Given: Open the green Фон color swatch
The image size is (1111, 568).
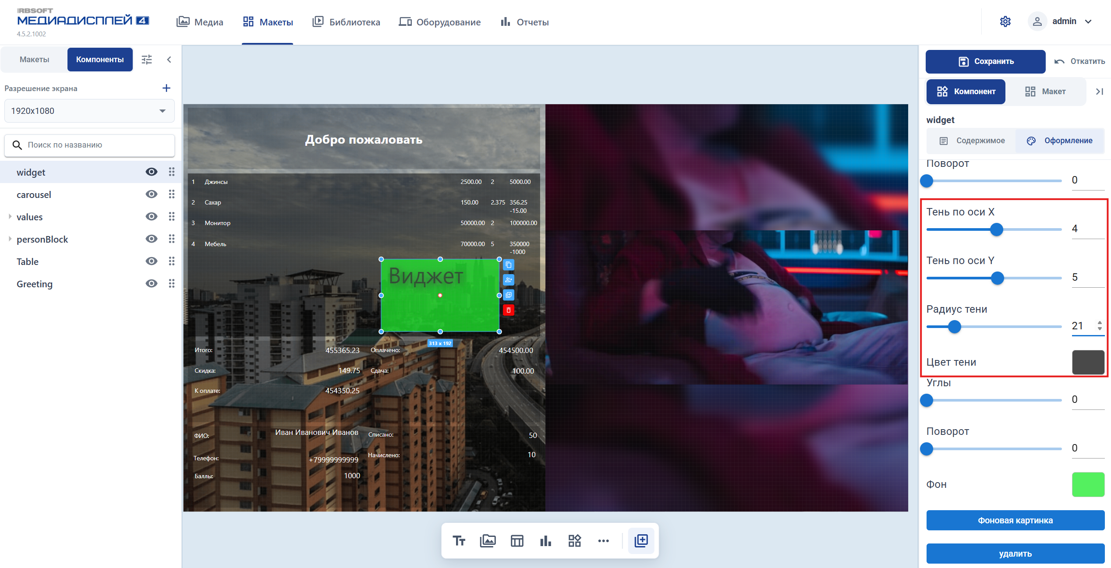Looking at the screenshot, I should pyautogui.click(x=1088, y=484).
